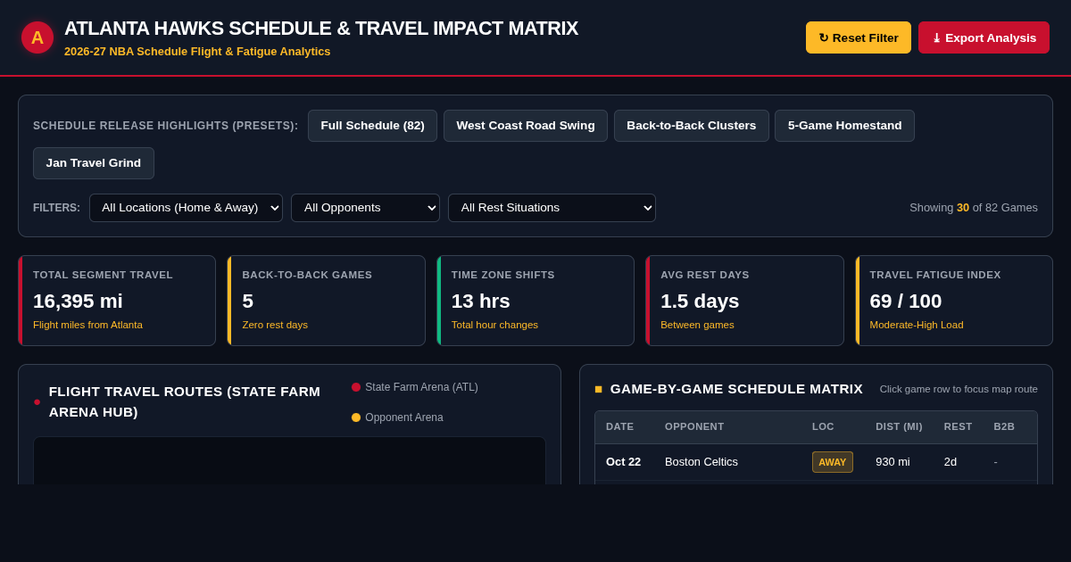Image resolution: width=1071 pixels, height=562 pixels.
Task: Click the 'Showing 30 of 82 Games' text
Action: [x=974, y=208]
